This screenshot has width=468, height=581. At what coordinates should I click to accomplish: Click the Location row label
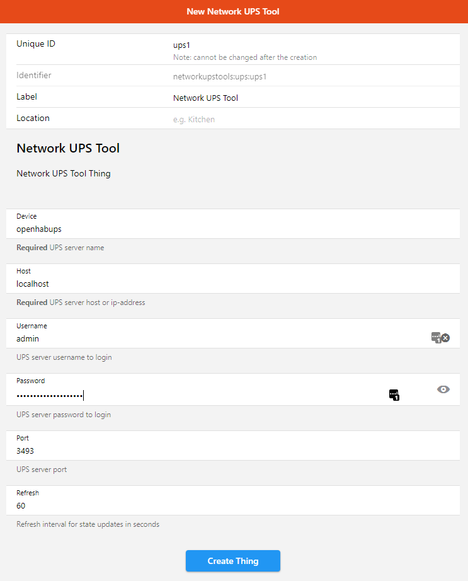pos(33,118)
